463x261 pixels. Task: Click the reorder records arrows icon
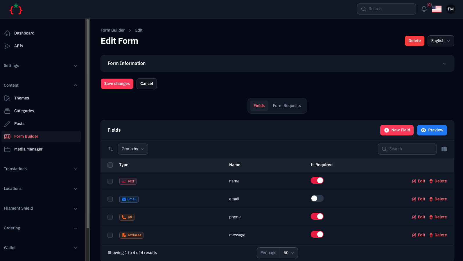pyautogui.click(x=111, y=149)
